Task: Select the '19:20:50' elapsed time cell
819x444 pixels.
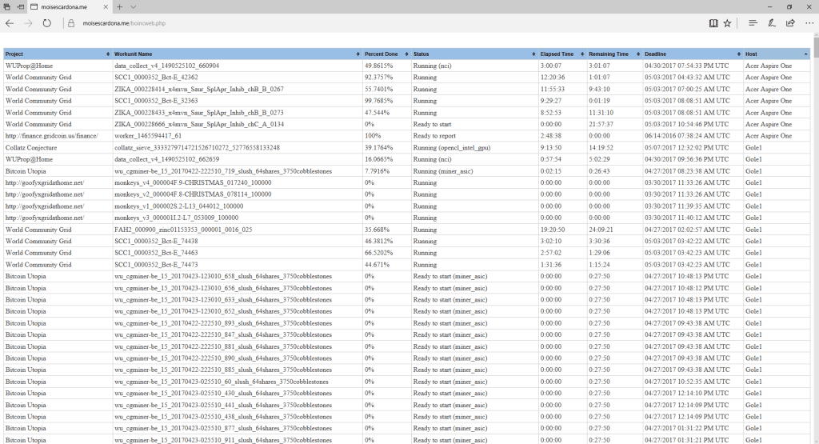Action: [x=553, y=230]
